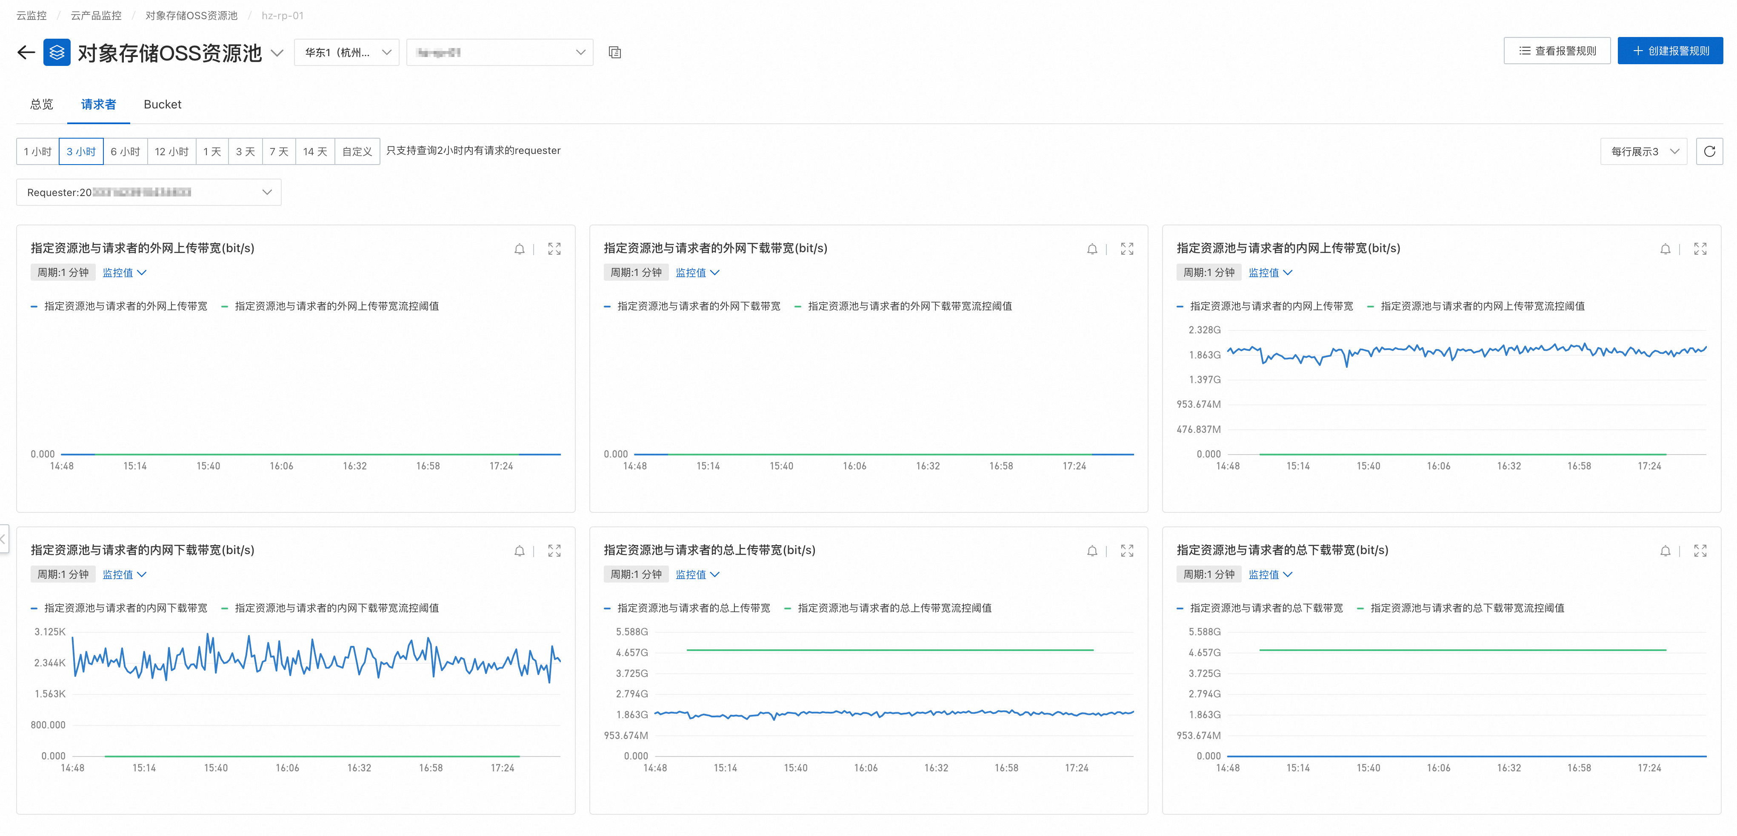Open 监控值 dropdown on 总上传带宽 chart
Screen dimensions: 1737x836
pos(697,574)
